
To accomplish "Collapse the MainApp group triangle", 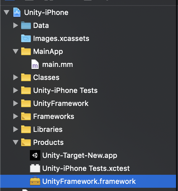I will pos(16,51).
